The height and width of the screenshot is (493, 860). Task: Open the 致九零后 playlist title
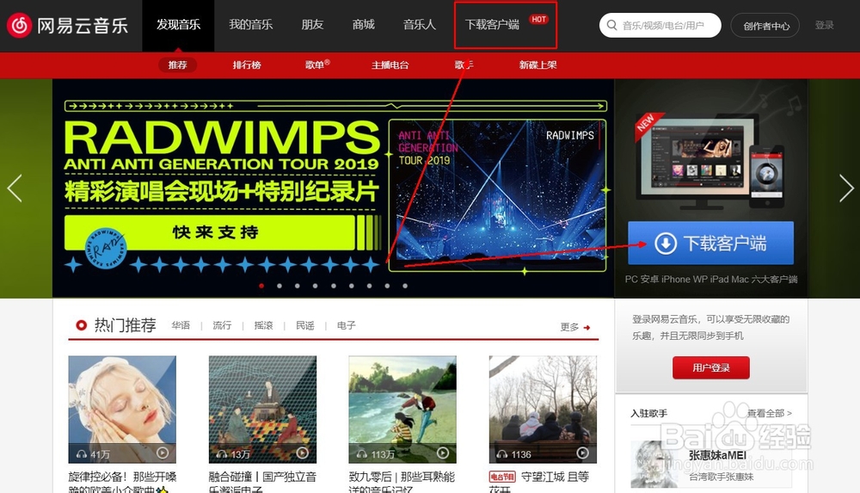pos(402,482)
